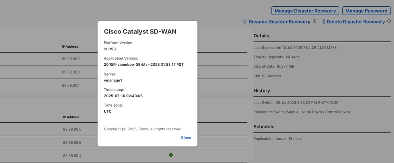Click the Manage Password button
The width and height of the screenshot is (394, 163).
point(366,11)
